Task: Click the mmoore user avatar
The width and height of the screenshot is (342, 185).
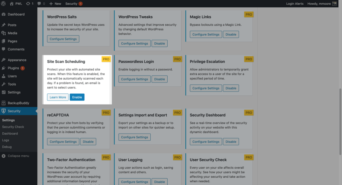Action: coord(334,3)
